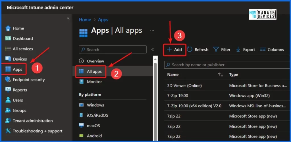Click the Columns layout icon
This screenshot has height=142, width=291.
[263, 49]
